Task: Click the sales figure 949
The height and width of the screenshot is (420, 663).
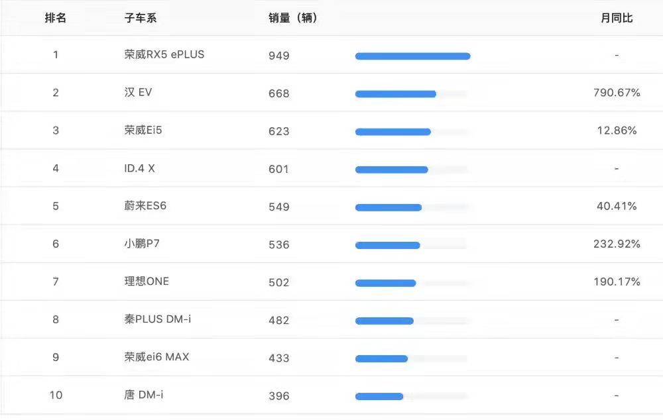Action: (x=279, y=56)
